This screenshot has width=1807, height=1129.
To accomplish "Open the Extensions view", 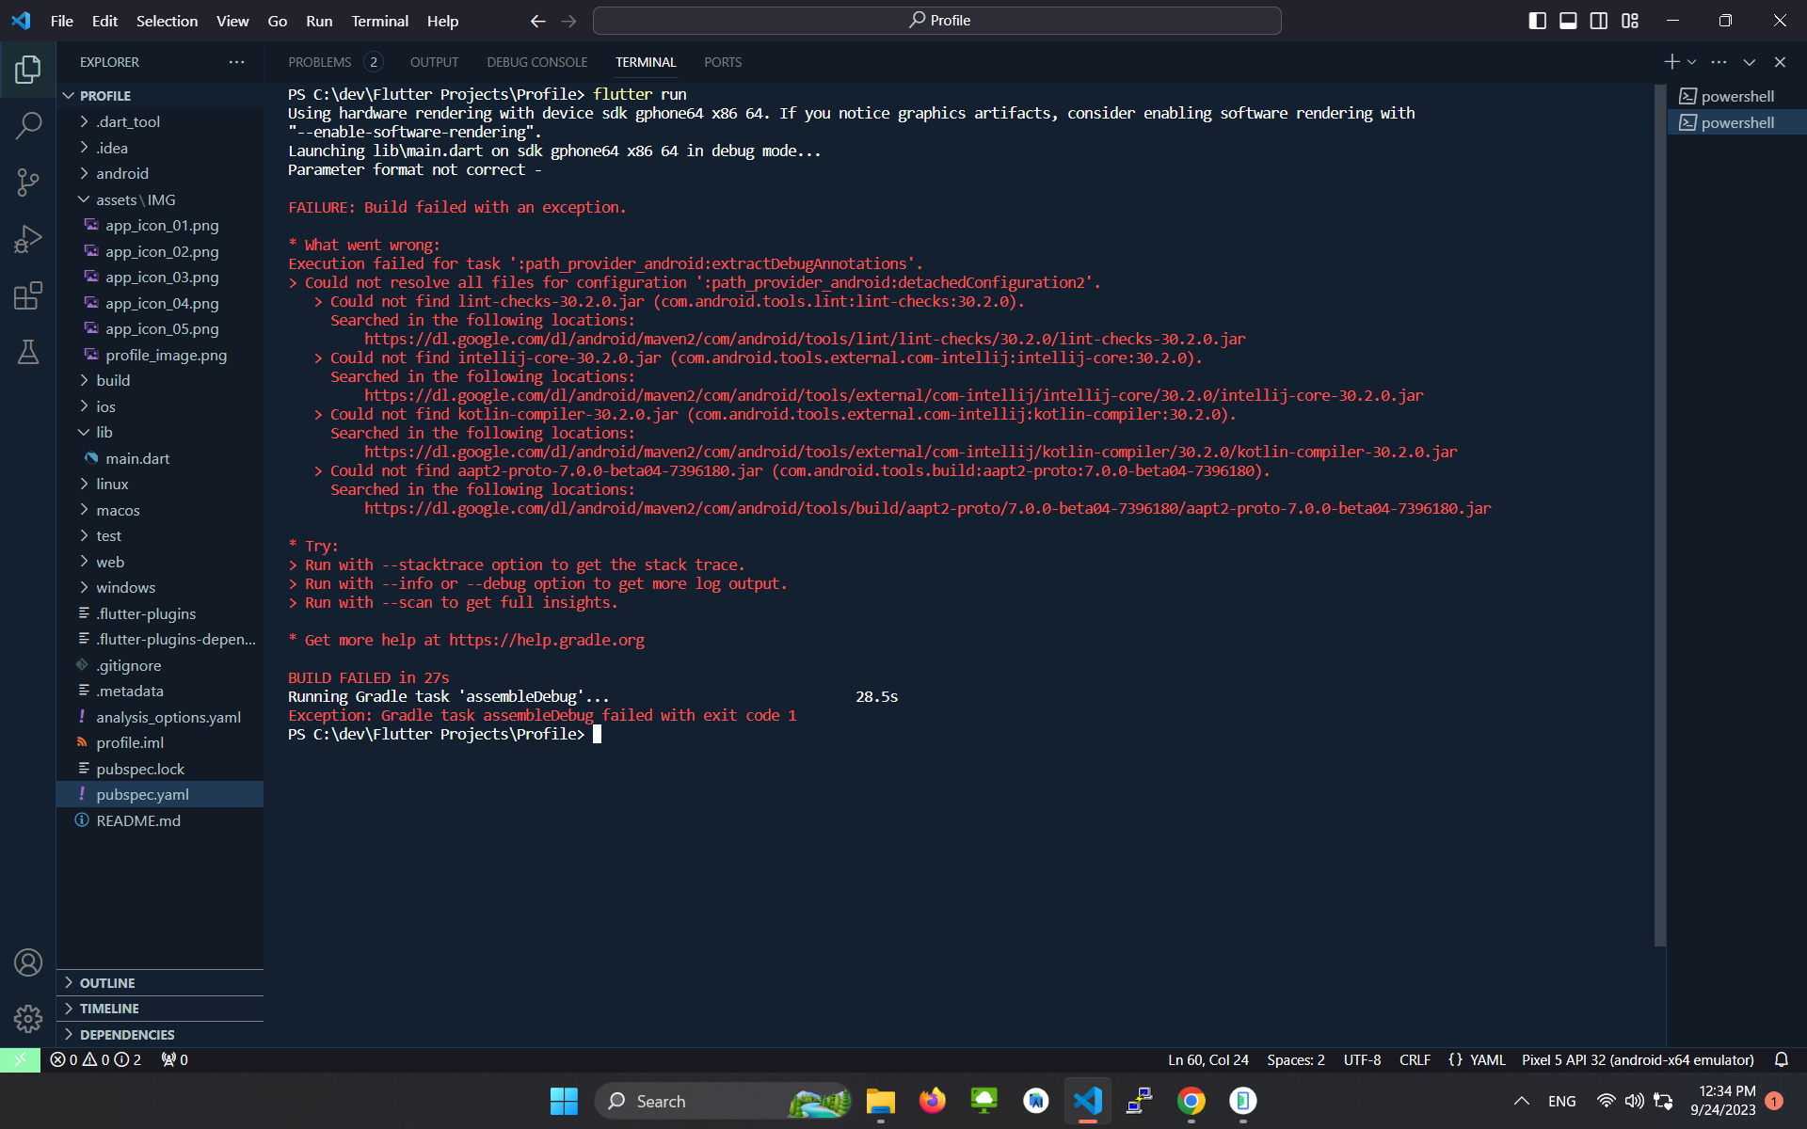I will (x=28, y=295).
